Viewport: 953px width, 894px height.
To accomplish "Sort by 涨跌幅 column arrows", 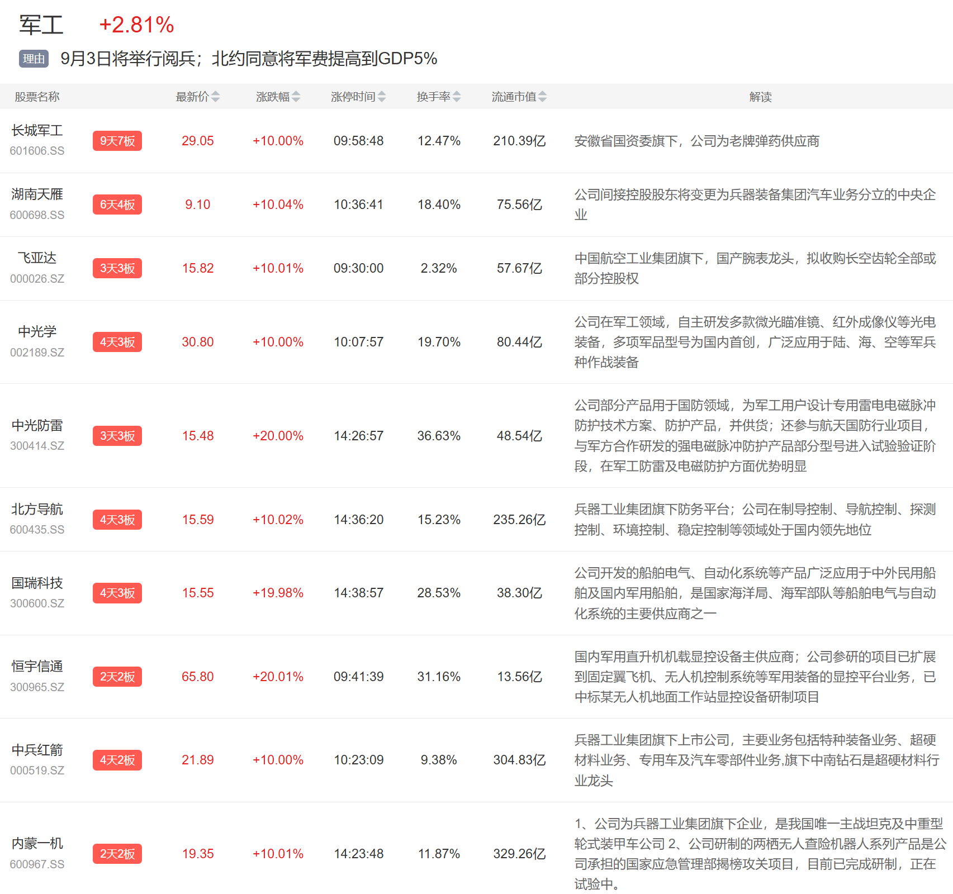I will click(x=296, y=97).
